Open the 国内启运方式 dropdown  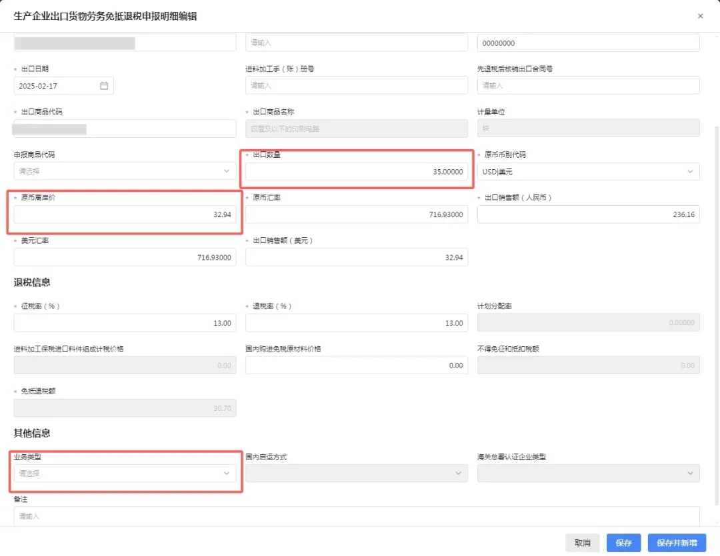[x=356, y=473]
